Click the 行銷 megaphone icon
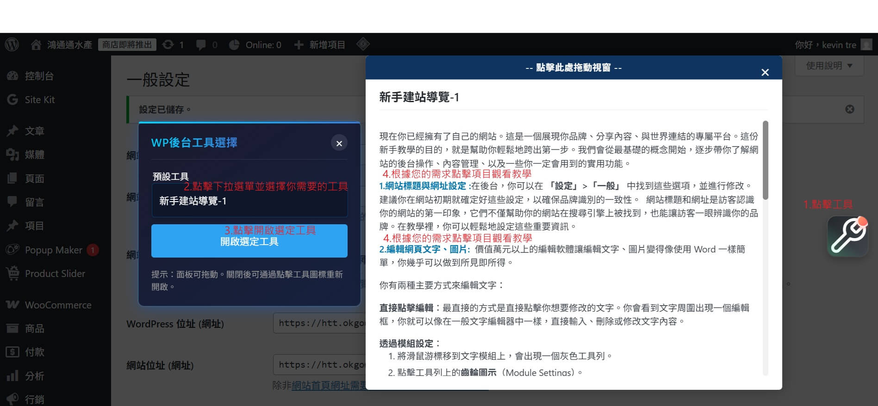This screenshot has width=878, height=406. (x=12, y=399)
